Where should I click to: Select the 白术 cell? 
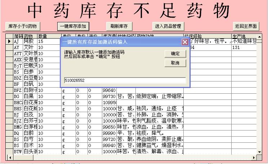pyautogui.click(x=30, y=145)
